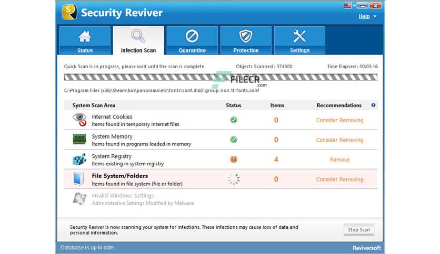Click the Security Reviver logo icon
440x254 pixels.
pyautogui.click(x=69, y=12)
